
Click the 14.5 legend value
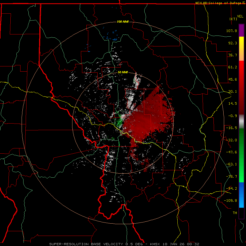coord(233,104)
